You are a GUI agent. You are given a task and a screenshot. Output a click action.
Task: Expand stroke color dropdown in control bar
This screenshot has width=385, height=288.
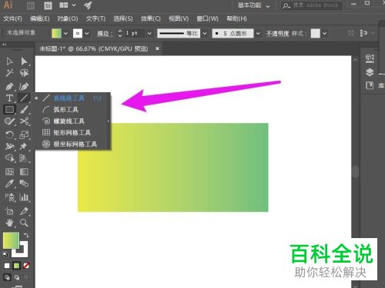point(87,33)
